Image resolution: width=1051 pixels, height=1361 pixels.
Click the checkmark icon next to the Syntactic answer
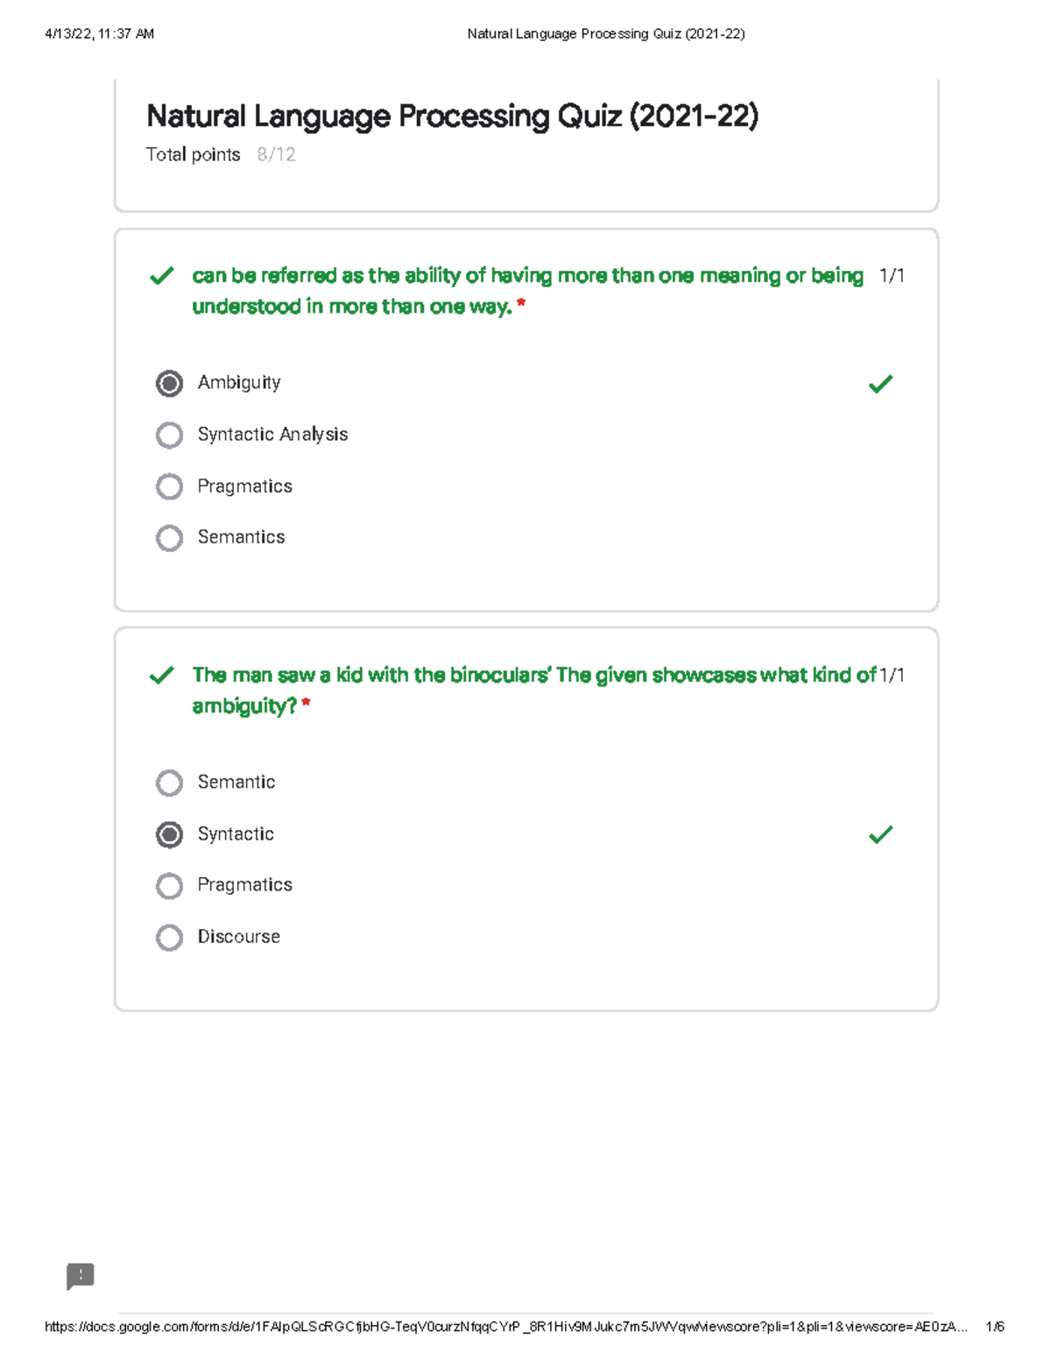pos(883,835)
